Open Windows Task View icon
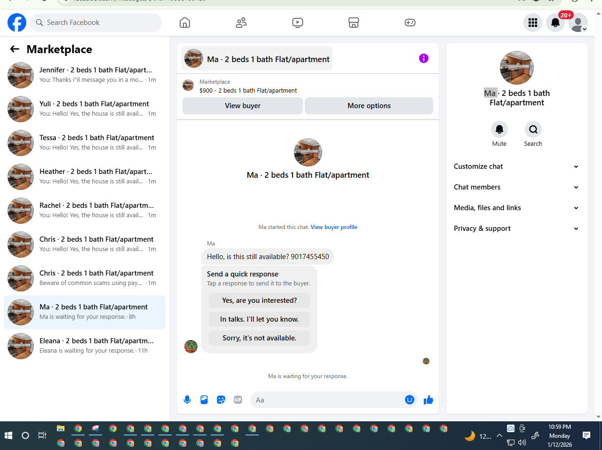The image size is (602, 450). (x=42, y=435)
